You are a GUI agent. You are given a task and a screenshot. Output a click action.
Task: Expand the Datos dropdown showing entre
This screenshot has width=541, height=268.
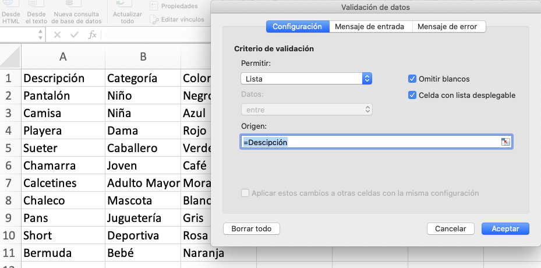pos(306,109)
